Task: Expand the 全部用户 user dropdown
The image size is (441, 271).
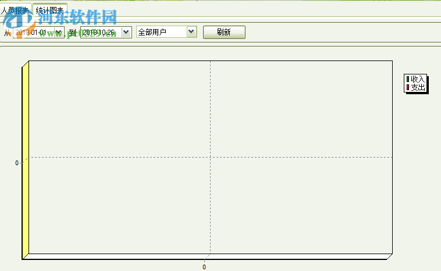Action: pyautogui.click(x=191, y=32)
